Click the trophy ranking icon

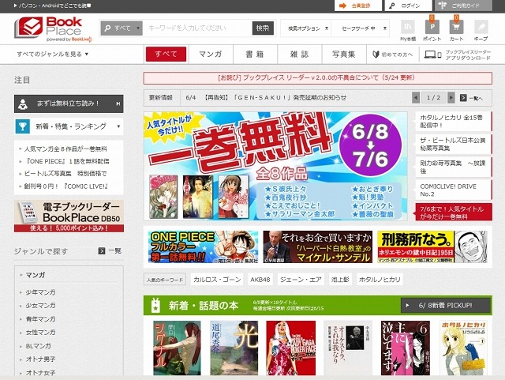click(x=23, y=126)
